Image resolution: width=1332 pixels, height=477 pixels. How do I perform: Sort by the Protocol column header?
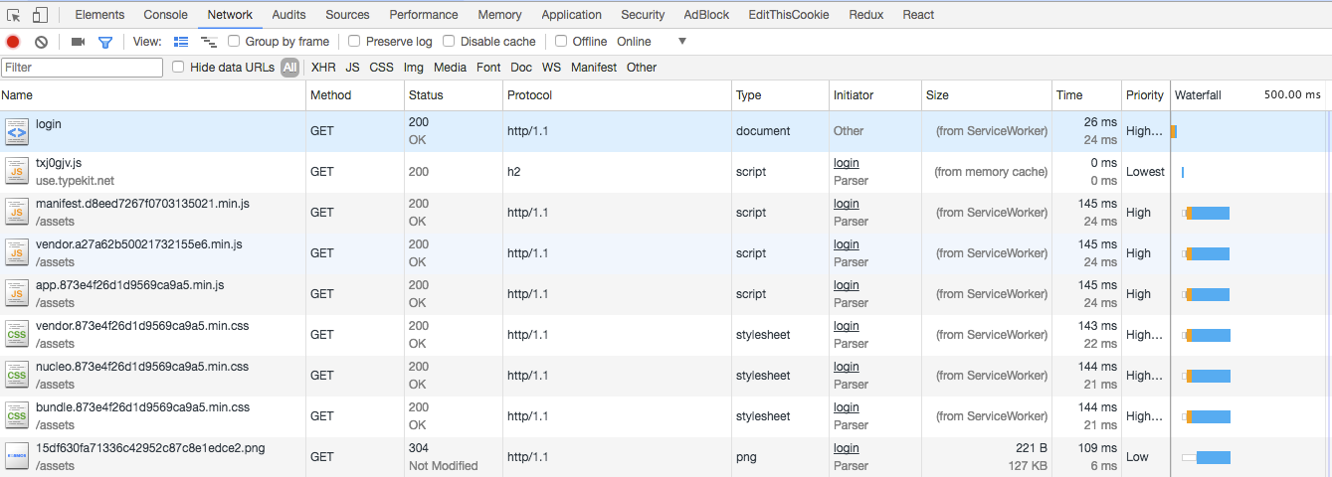618,95
